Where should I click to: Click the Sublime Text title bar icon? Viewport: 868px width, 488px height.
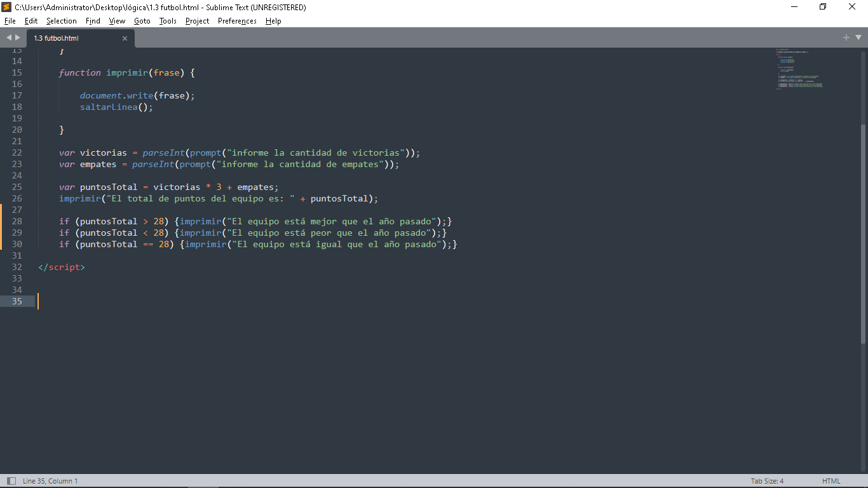[x=7, y=7]
